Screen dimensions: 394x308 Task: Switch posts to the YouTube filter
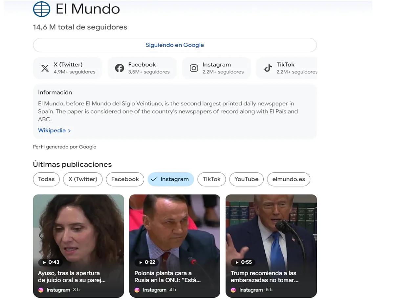point(246,179)
